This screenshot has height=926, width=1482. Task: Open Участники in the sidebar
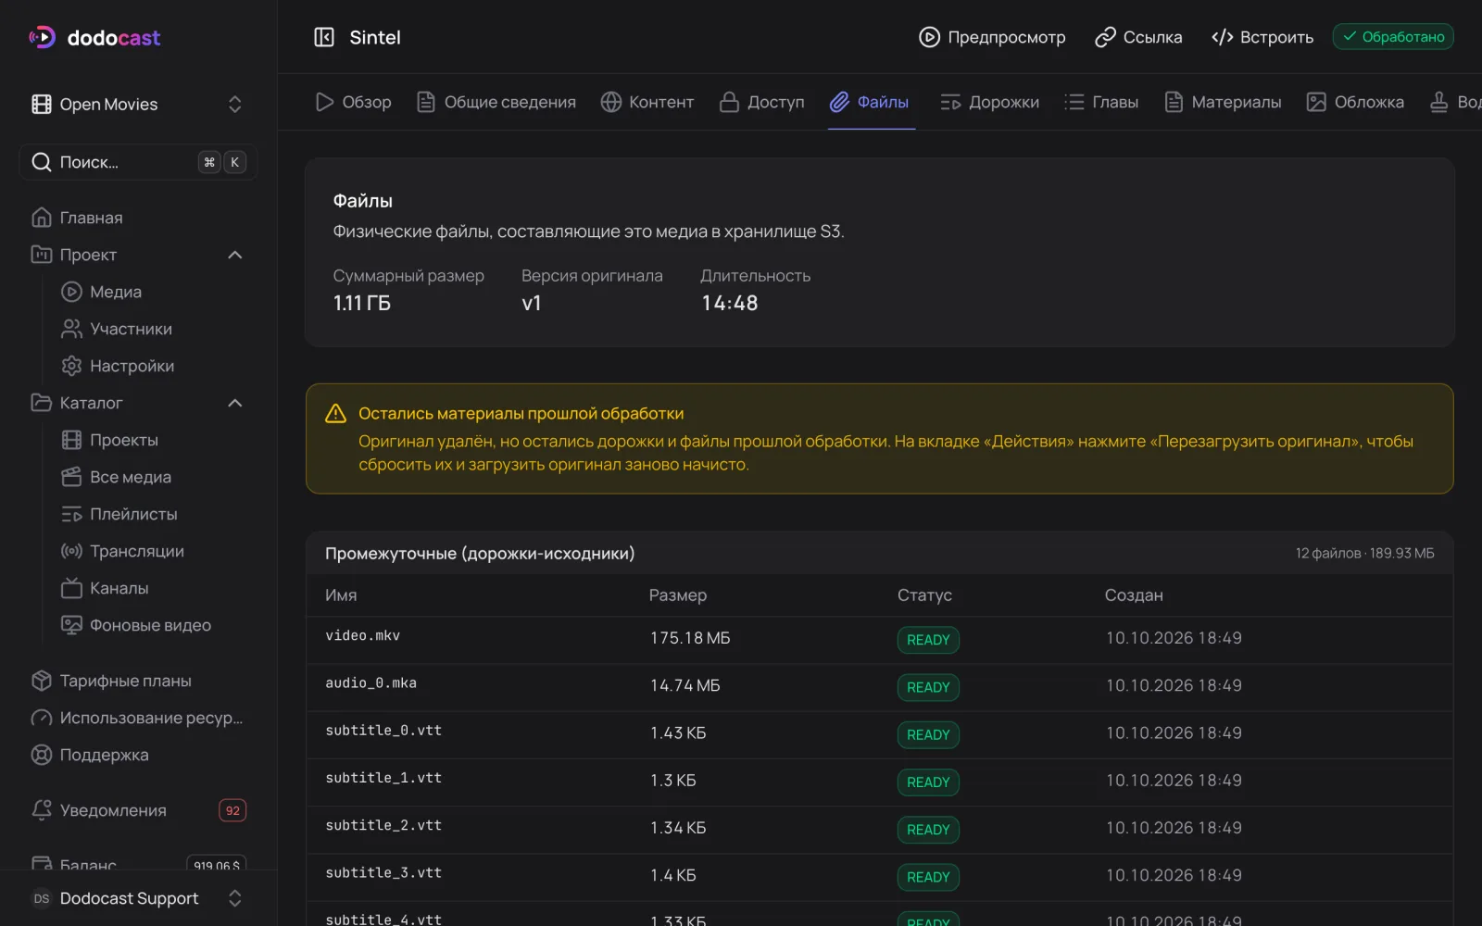[x=153, y=329]
